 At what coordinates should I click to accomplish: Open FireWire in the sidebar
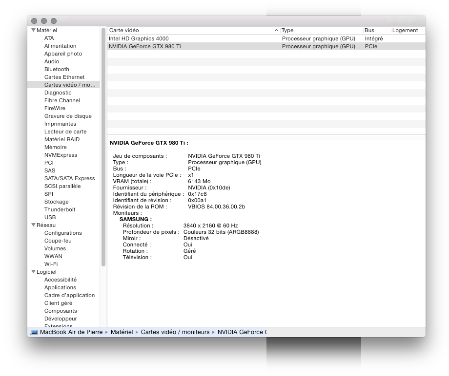click(55, 108)
